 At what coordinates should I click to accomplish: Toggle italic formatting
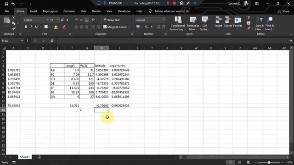pyautogui.click(x=31, y=27)
